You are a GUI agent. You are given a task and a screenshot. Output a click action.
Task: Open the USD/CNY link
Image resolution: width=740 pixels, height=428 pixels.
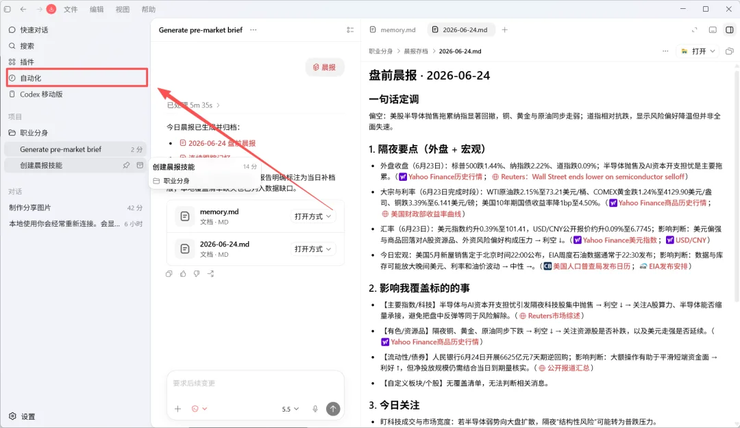point(686,240)
